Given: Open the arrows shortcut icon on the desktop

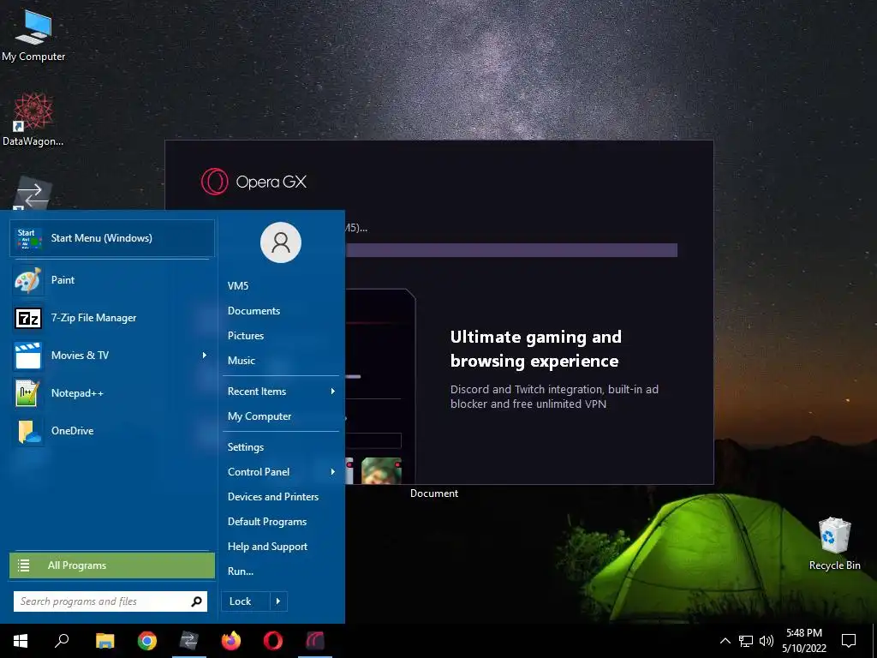Looking at the screenshot, I should (x=33, y=194).
